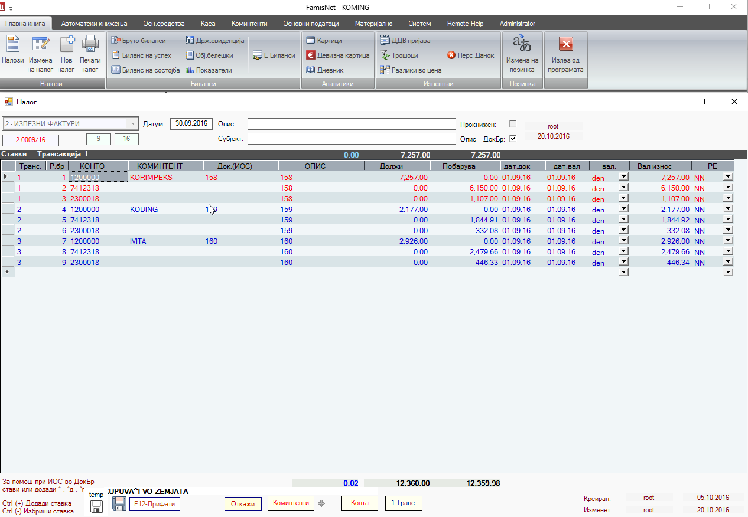Click the Конта button
The image size is (748, 517).
(359, 503)
